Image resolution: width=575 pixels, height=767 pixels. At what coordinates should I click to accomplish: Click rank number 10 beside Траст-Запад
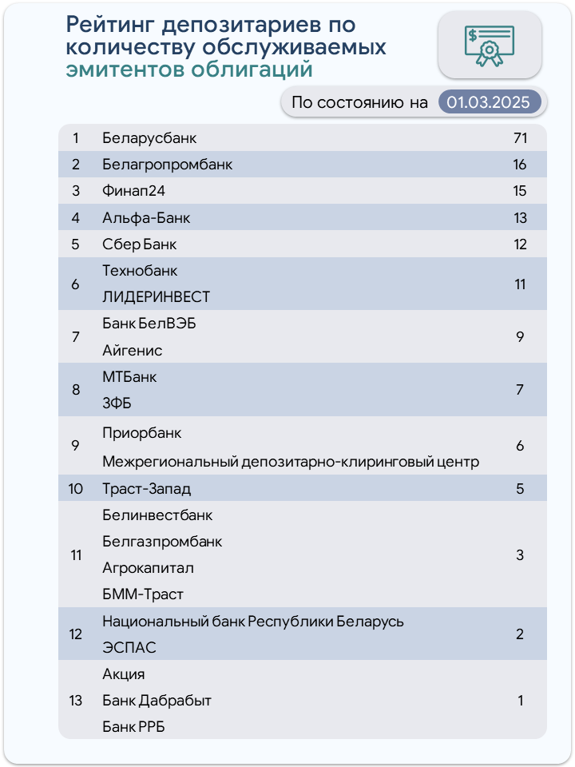coord(76,489)
